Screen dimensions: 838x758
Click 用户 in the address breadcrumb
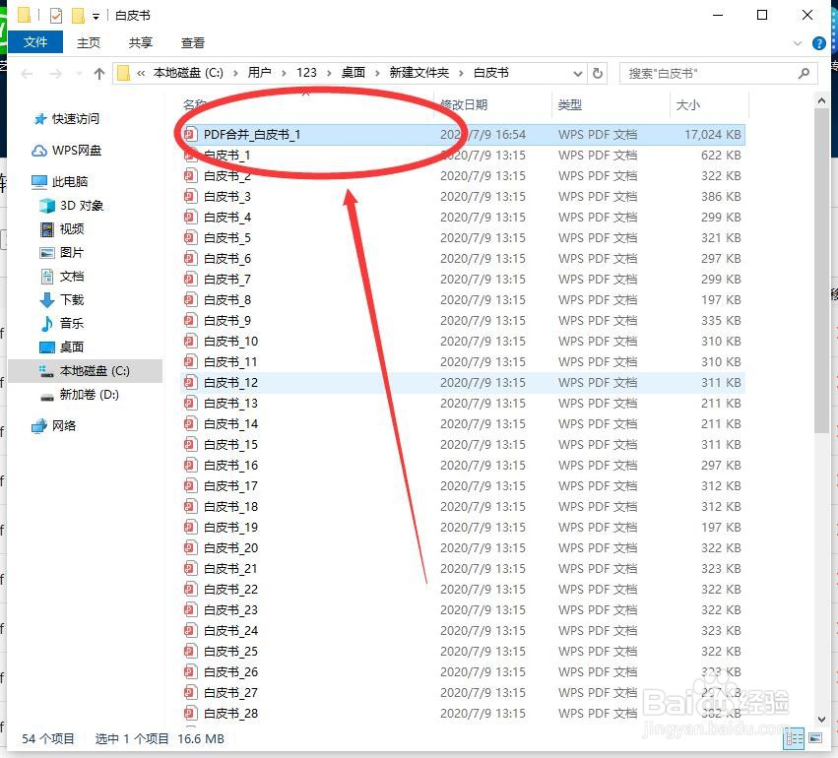[259, 73]
